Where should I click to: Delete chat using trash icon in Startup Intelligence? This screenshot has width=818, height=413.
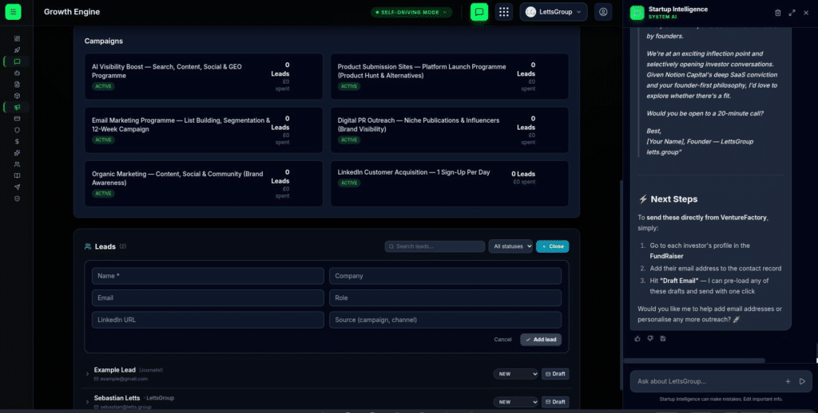point(778,13)
